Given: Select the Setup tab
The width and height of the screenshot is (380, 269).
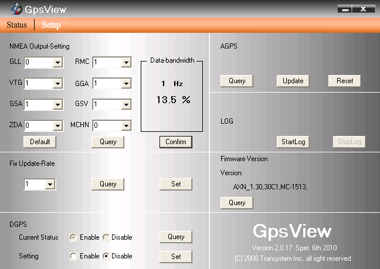Looking at the screenshot, I should click(51, 25).
